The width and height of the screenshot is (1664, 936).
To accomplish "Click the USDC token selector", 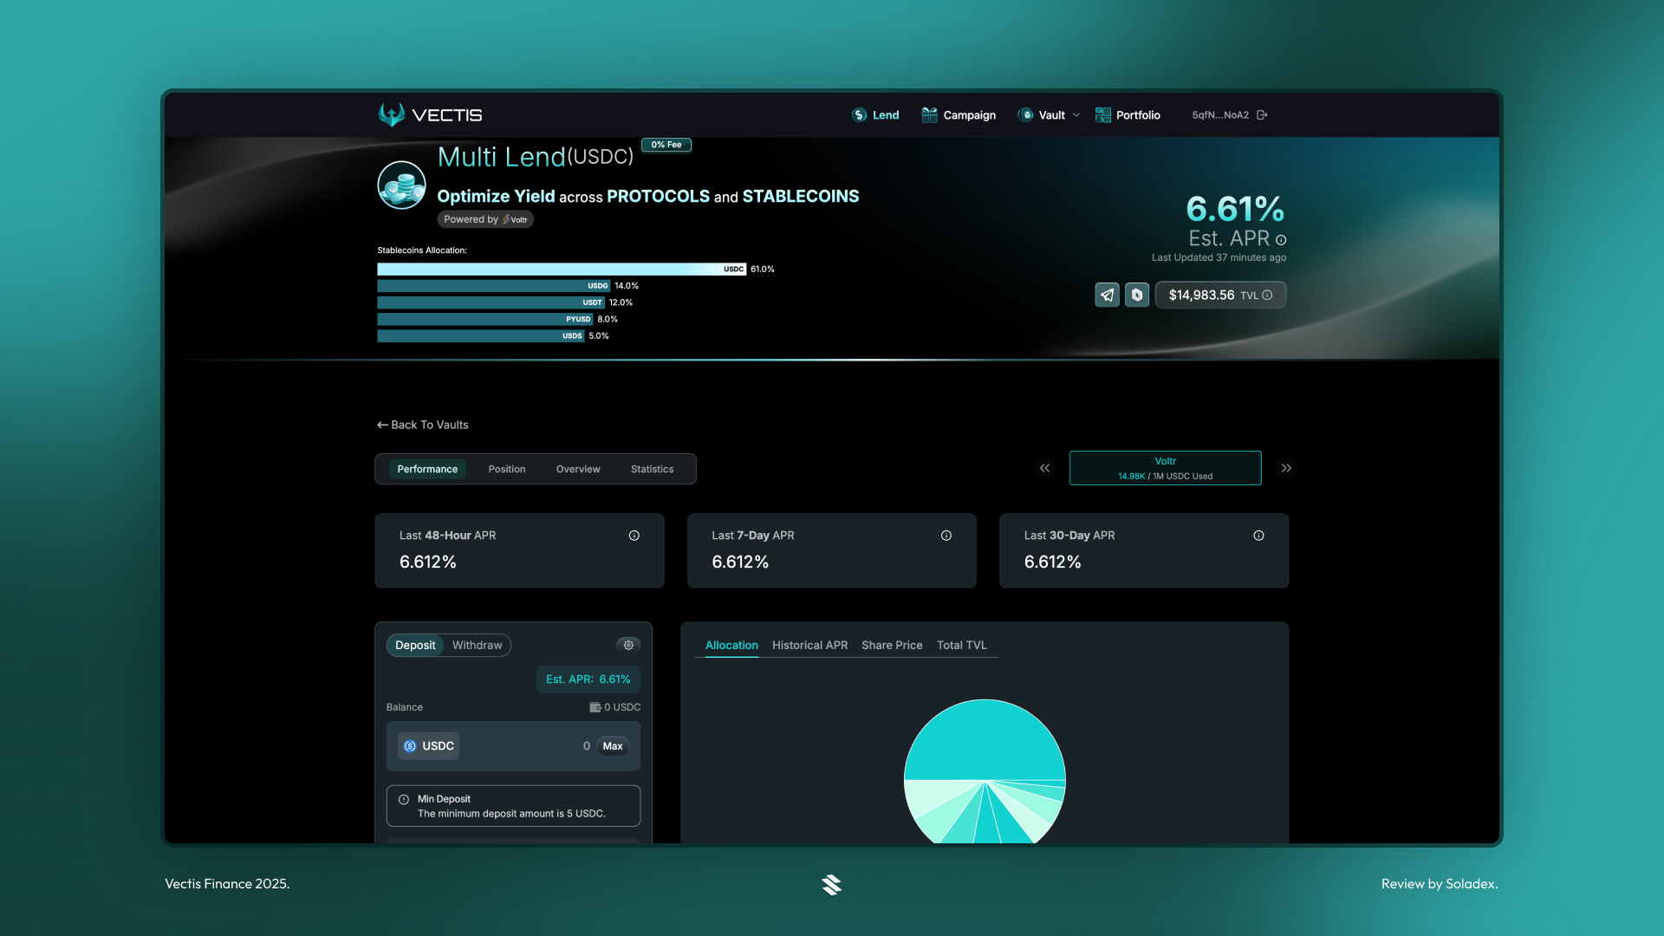I will tap(429, 746).
